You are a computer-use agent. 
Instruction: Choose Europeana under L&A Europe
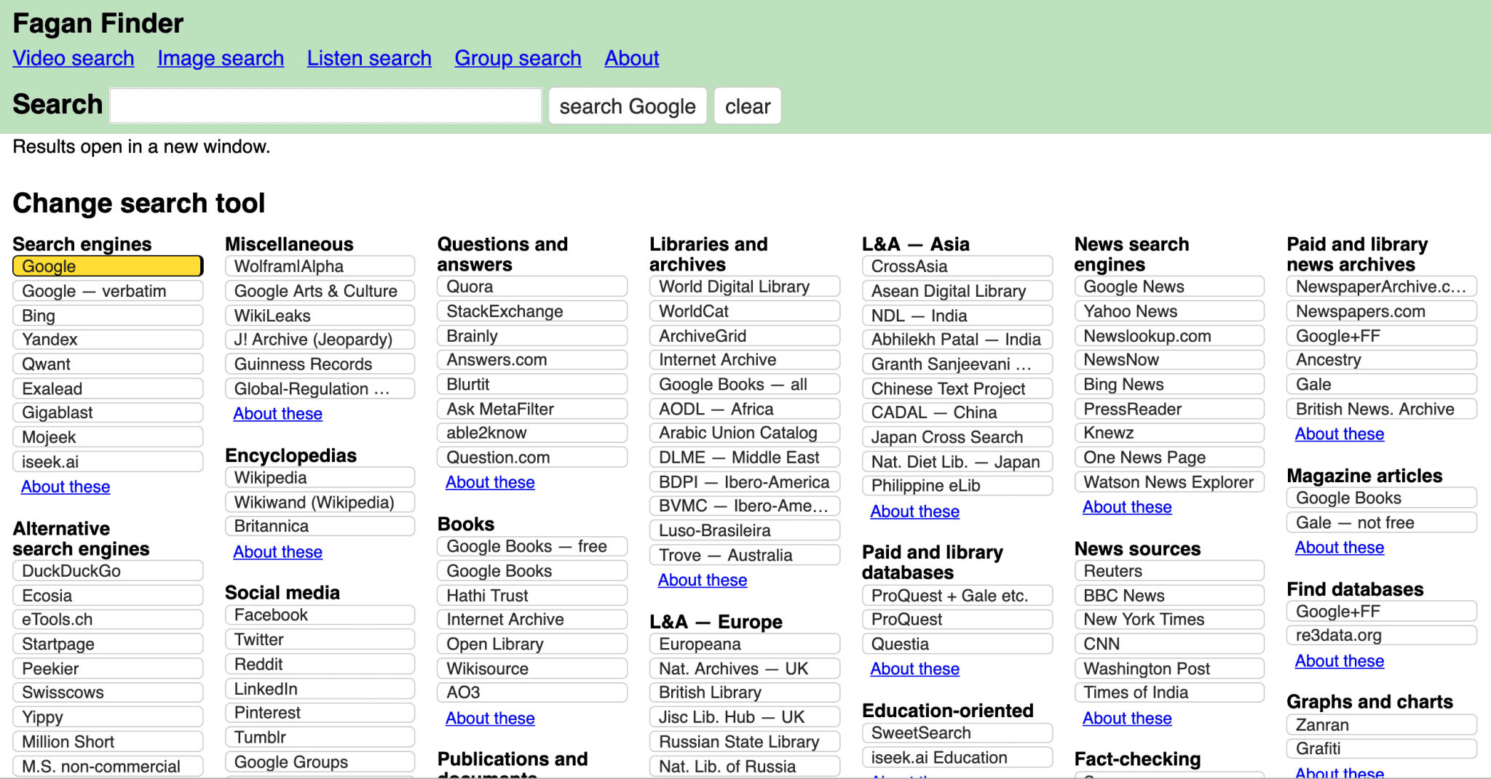(x=745, y=644)
